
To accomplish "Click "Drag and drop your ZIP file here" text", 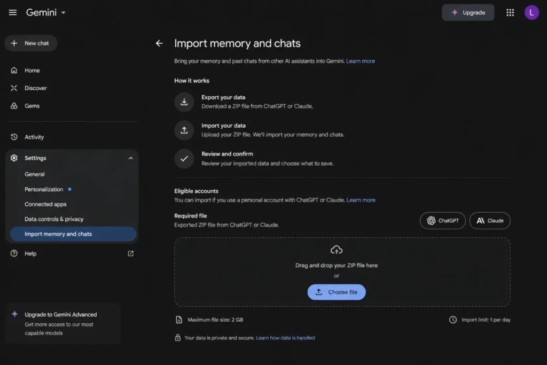I will [337, 266].
